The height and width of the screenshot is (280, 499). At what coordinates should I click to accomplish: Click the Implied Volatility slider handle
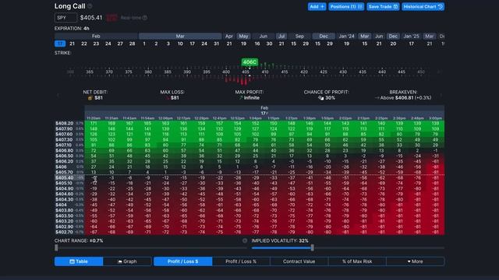coord(312,247)
